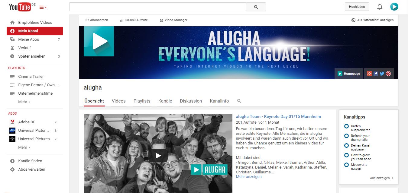
Task: Switch to Videos tab
Action: (119, 101)
